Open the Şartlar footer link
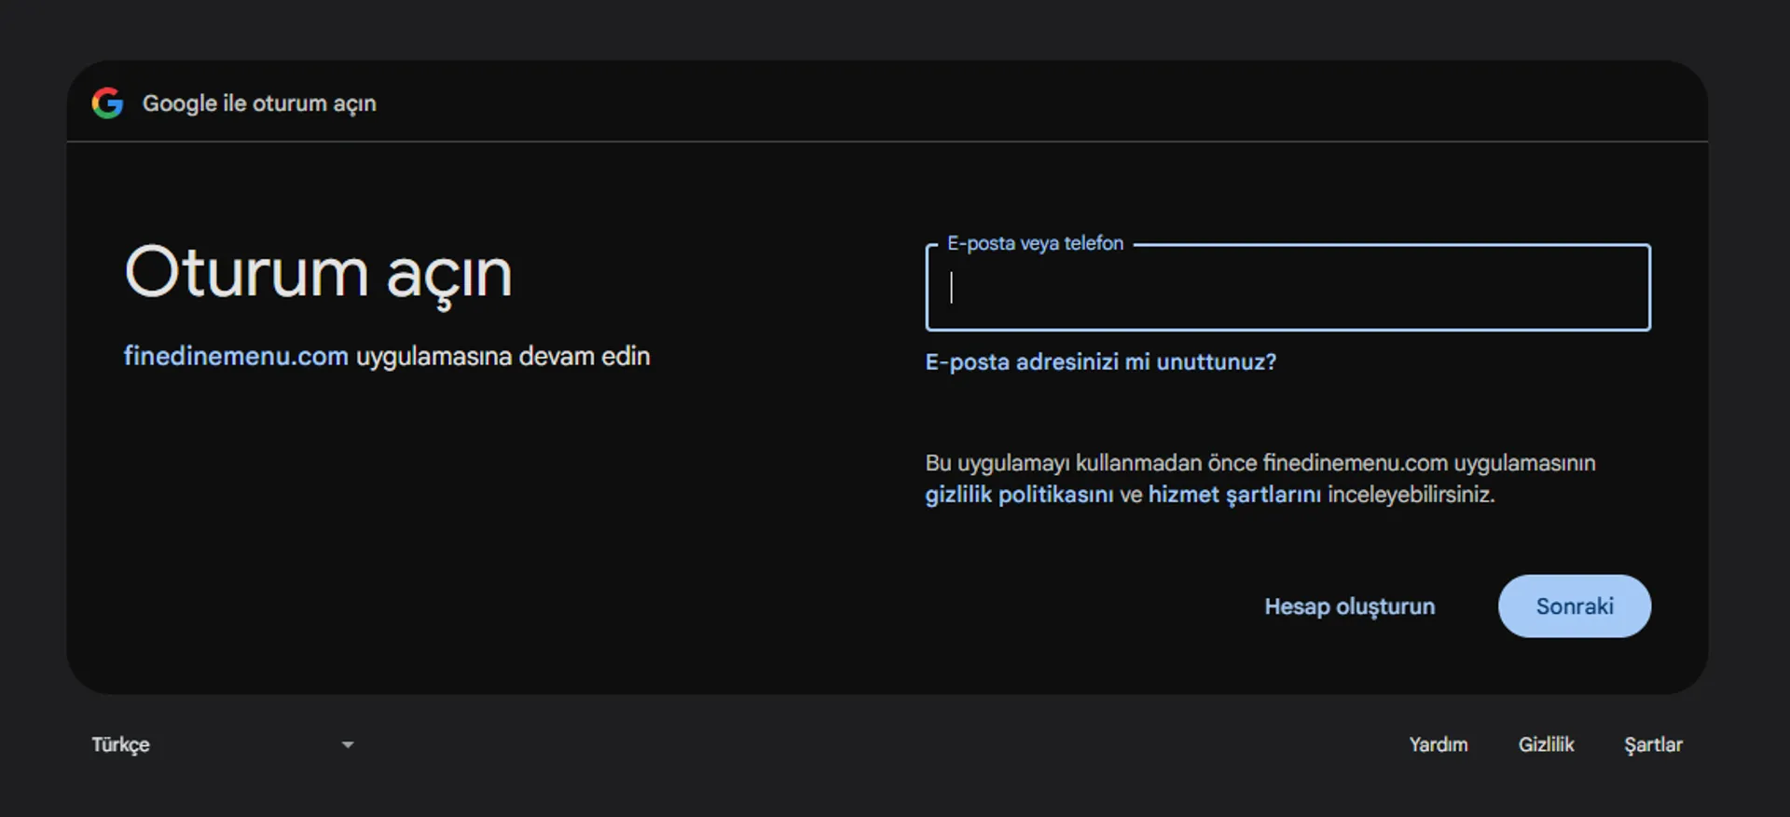This screenshot has height=817, width=1790. click(x=1653, y=745)
